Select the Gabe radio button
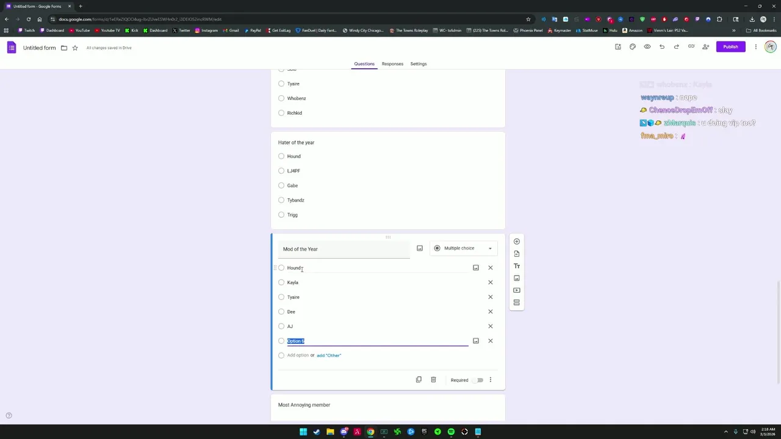 (x=281, y=185)
